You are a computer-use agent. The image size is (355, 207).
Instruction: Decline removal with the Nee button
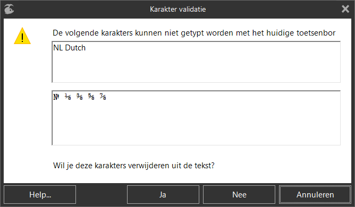tap(239, 195)
